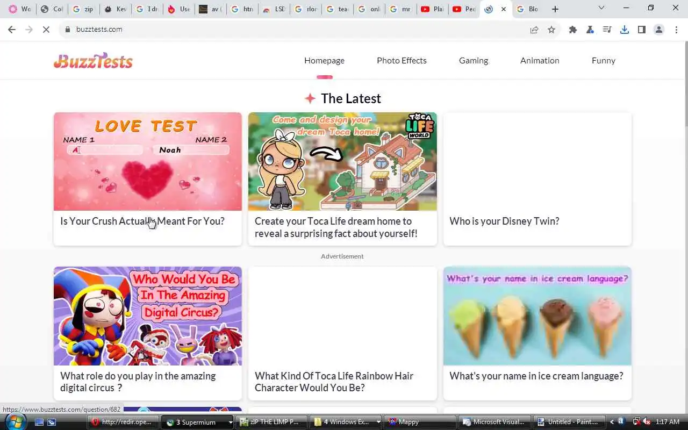Image resolution: width=688 pixels, height=430 pixels.
Task: Switch to the 'zip' Google tab
Action: [83, 9]
